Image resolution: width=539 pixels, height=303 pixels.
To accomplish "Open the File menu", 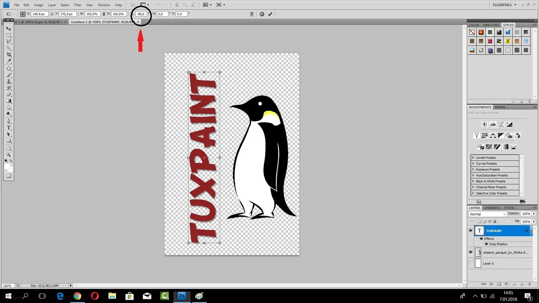I will tap(16, 5).
